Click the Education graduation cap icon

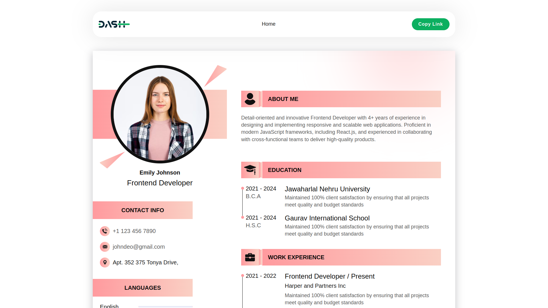(250, 170)
